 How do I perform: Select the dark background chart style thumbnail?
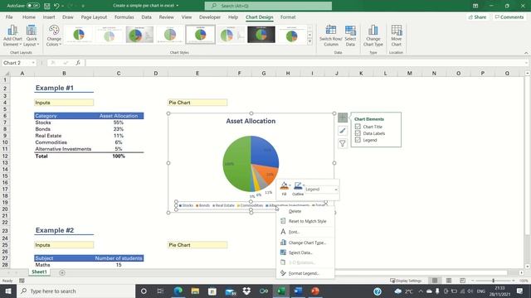(261, 34)
